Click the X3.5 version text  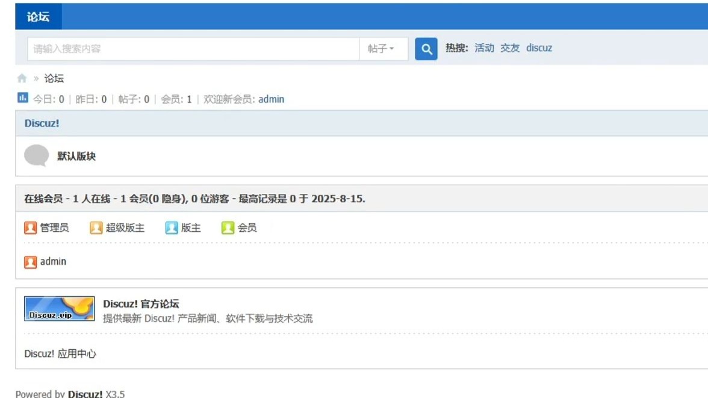click(115, 393)
